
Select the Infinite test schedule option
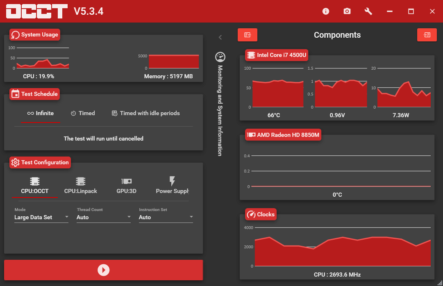click(41, 113)
